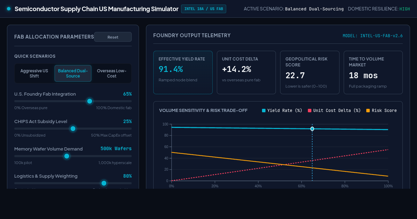Click the 50% Max CapEx offset label
Screen dimensions: 417x219
111,135
